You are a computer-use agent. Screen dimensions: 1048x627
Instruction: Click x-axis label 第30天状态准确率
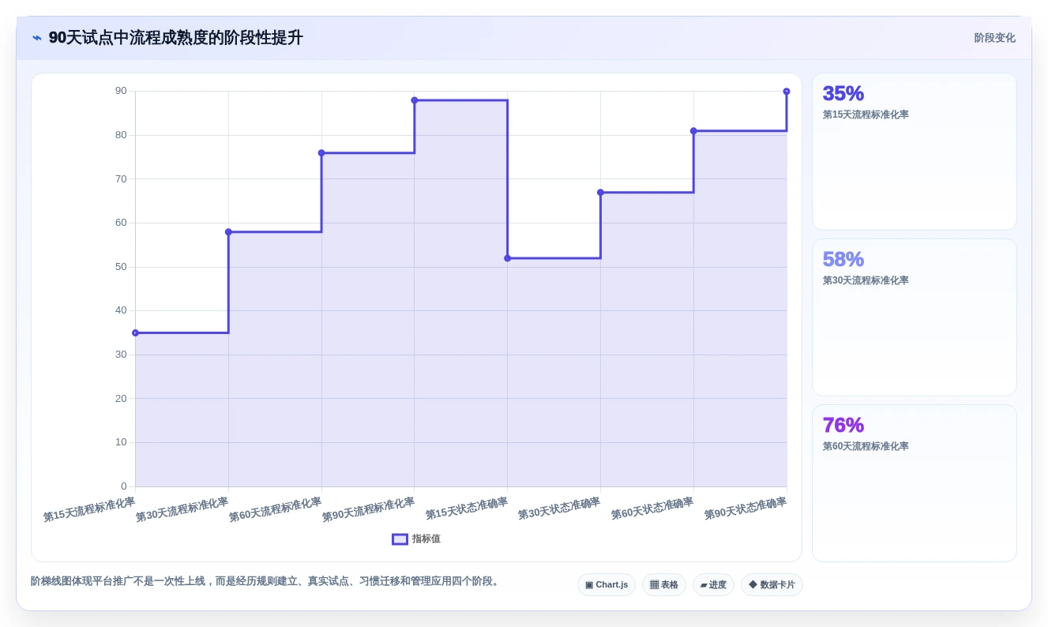tap(559, 509)
